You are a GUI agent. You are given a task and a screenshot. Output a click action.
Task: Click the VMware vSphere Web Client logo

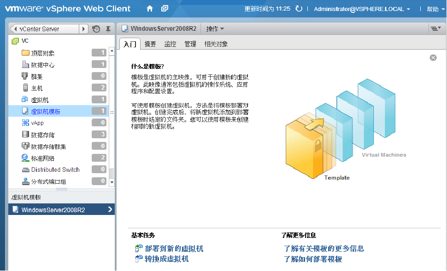click(68, 9)
